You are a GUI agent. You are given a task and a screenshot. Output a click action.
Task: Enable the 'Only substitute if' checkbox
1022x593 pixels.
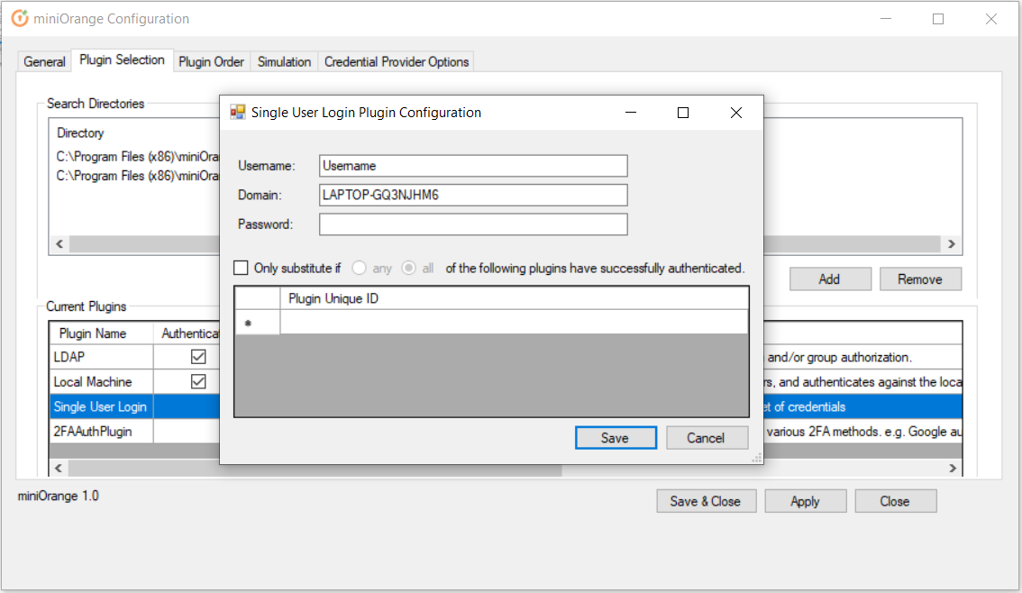241,268
